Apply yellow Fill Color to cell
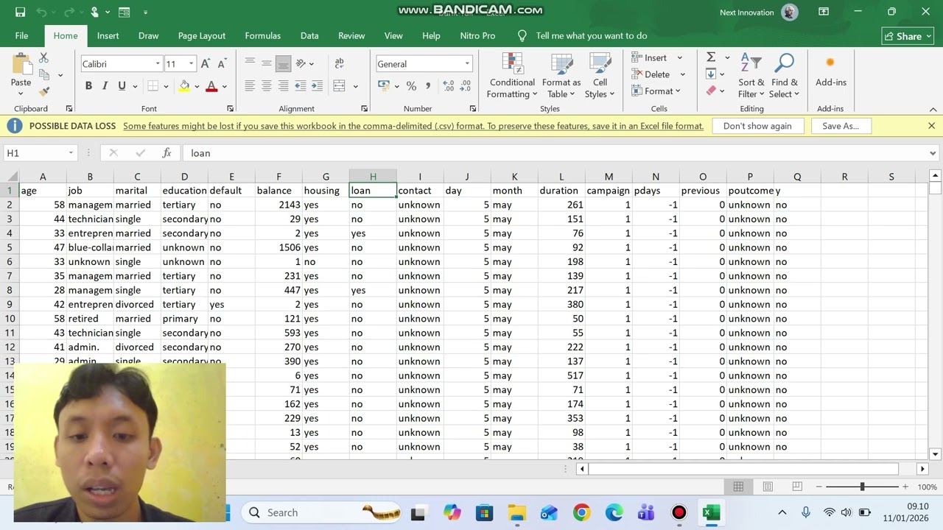Image resolution: width=943 pixels, height=530 pixels. coord(184,86)
